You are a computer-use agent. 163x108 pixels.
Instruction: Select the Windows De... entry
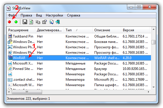(x=23, y=42)
